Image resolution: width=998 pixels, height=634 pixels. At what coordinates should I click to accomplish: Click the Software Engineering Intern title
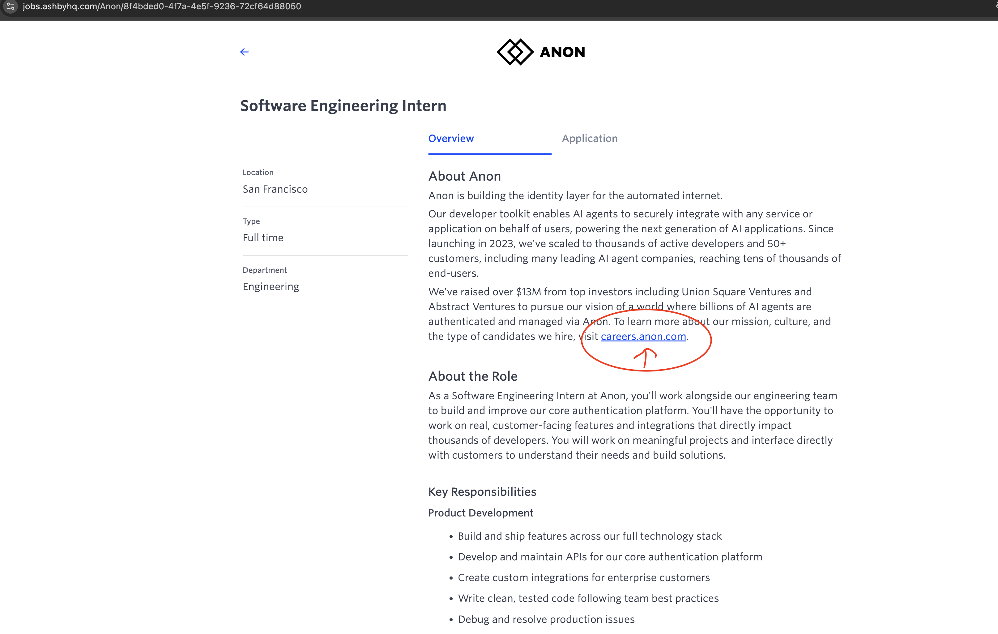point(343,106)
